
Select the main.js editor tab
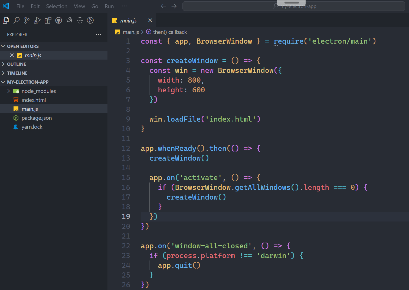pyautogui.click(x=132, y=20)
